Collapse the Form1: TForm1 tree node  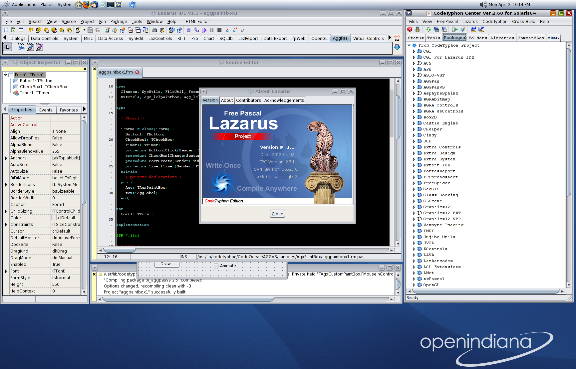pyautogui.click(x=6, y=75)
